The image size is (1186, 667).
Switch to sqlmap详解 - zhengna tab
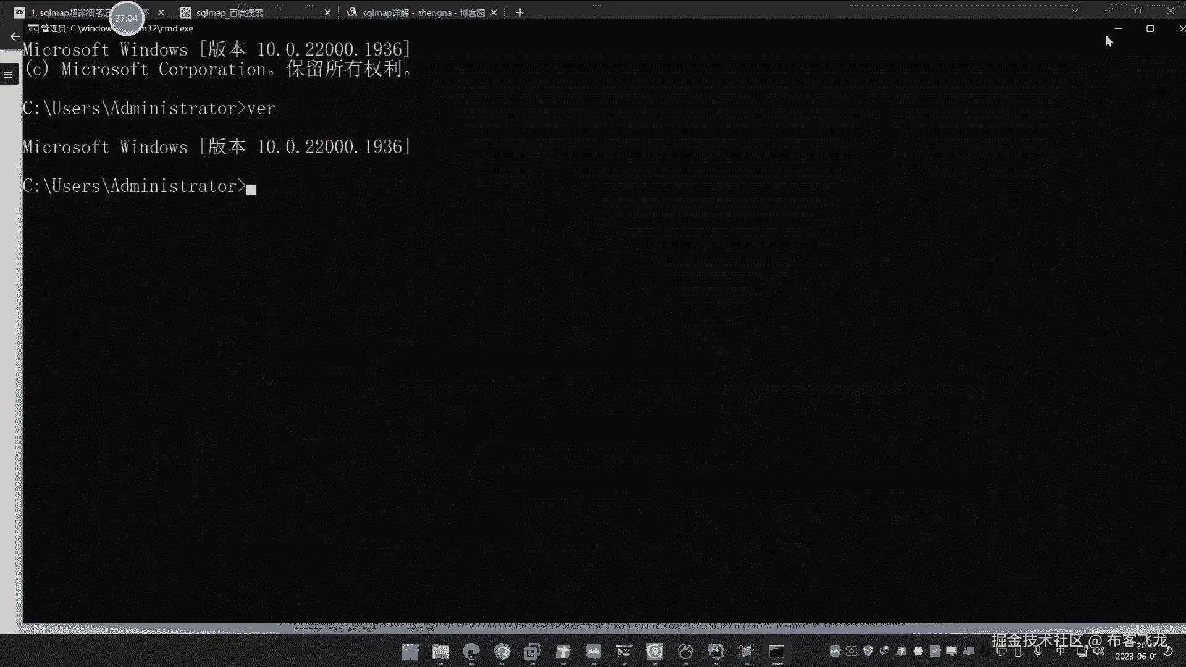417,12
